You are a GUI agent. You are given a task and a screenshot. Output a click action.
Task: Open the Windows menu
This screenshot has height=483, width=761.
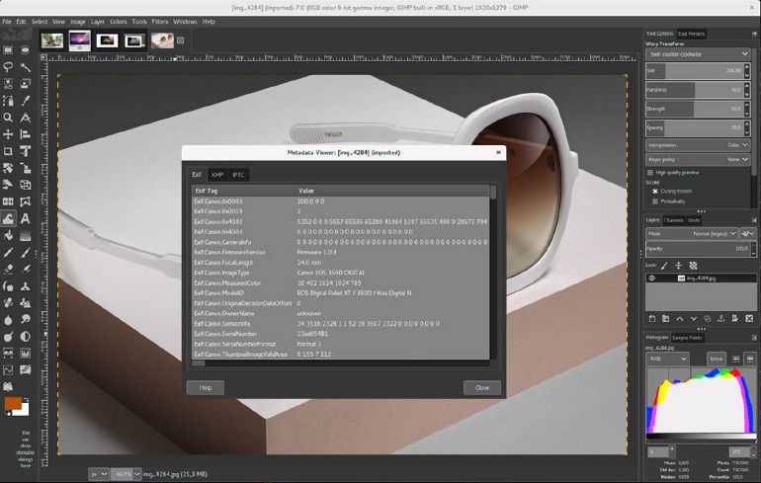point(185,22)
